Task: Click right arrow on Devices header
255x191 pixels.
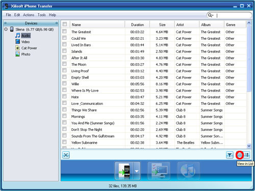Action: (x=57, y=23)
